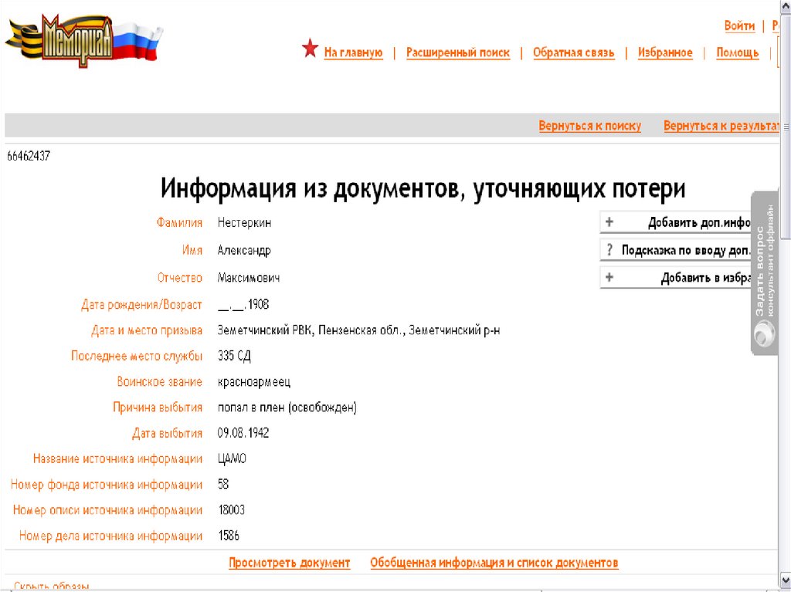Screen dimensions: 791x592
Task: Click name value Александр
Action: click(x=244, y=250)
